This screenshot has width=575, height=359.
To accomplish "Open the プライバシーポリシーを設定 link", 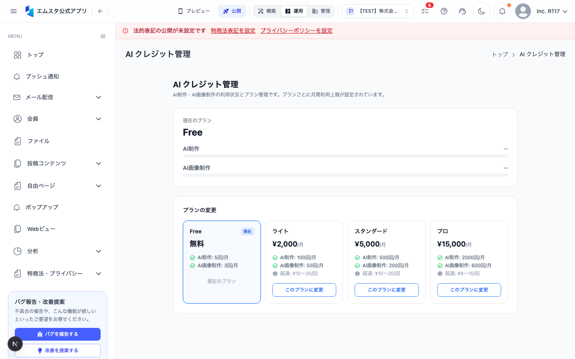I will (297, 31).
